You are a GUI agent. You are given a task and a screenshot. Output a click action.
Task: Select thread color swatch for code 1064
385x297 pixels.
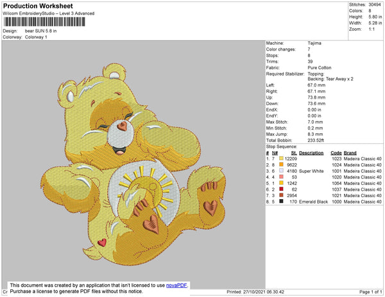281,183
